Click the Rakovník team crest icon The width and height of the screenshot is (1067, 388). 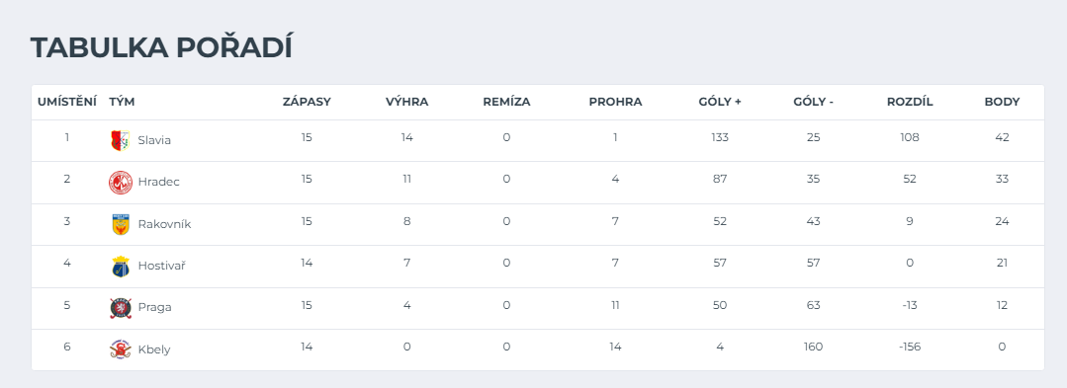pyautogui.click(x=120, y=225)
